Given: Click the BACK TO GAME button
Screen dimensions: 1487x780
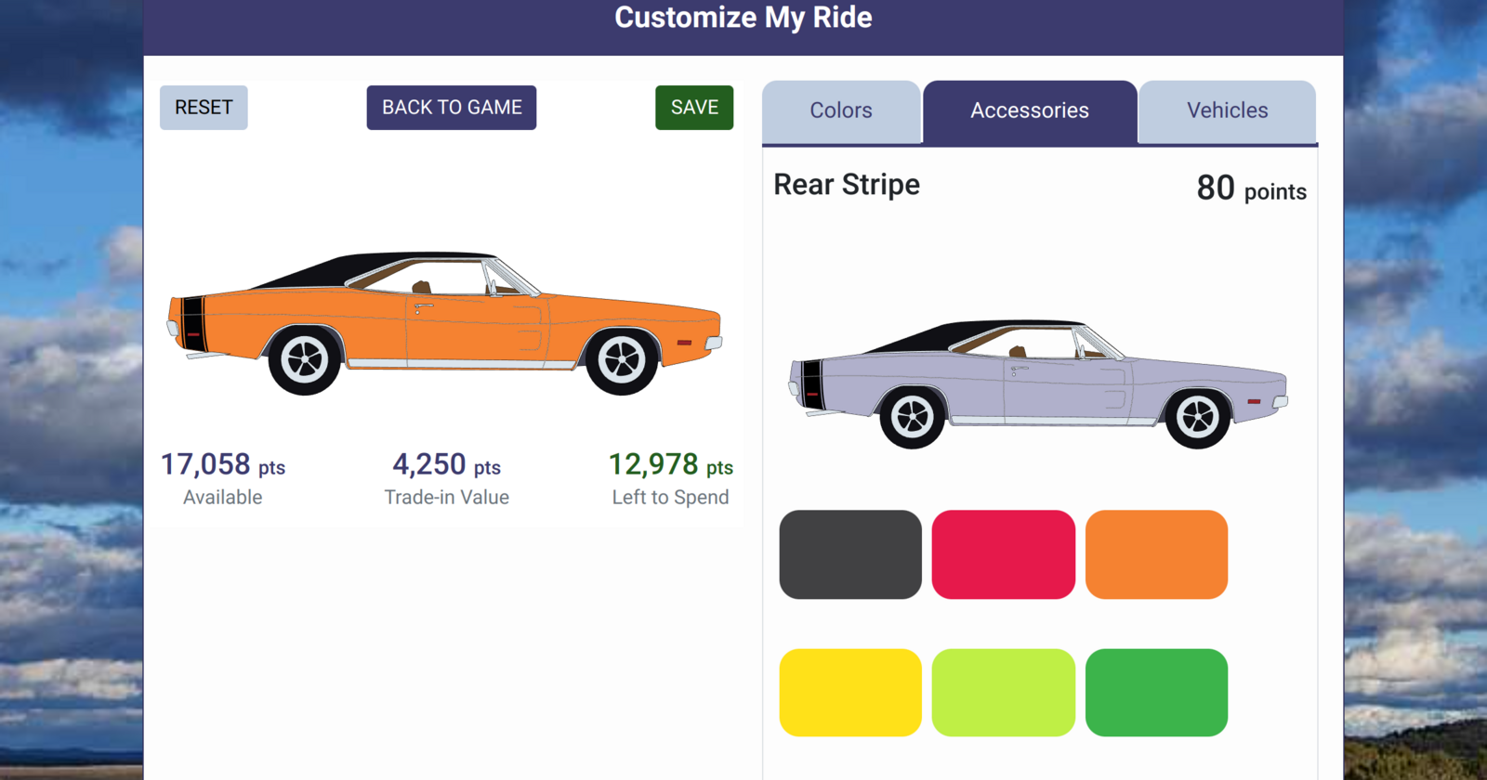Looking at the screenshot, I should click(x=451, y=108).
